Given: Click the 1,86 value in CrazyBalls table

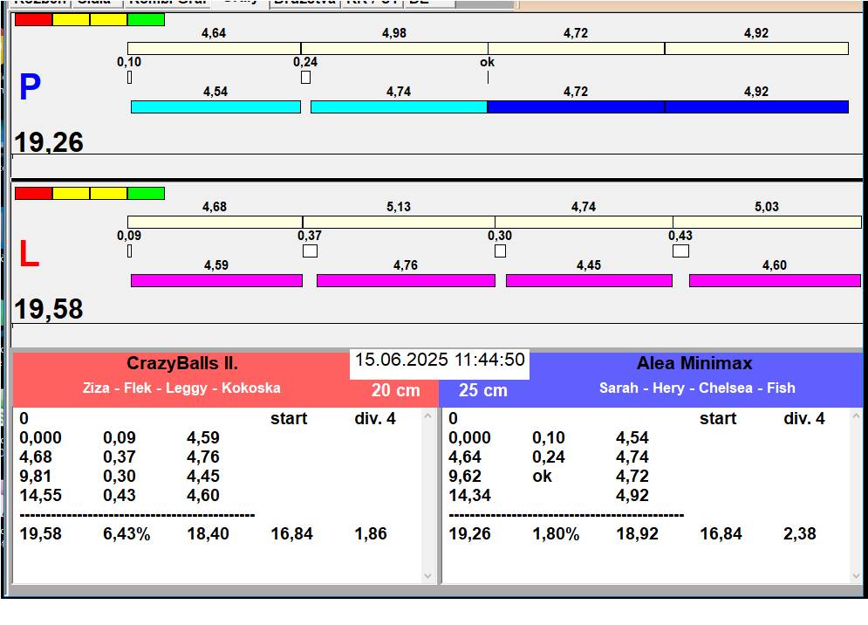Looking at the screenshot, I should click(x=371, y=533).
